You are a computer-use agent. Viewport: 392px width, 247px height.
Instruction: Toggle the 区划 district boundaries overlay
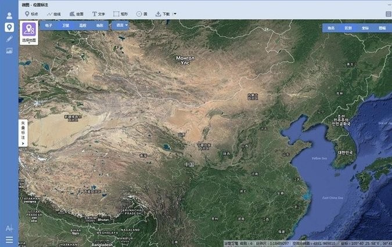(x=348, y=27)
